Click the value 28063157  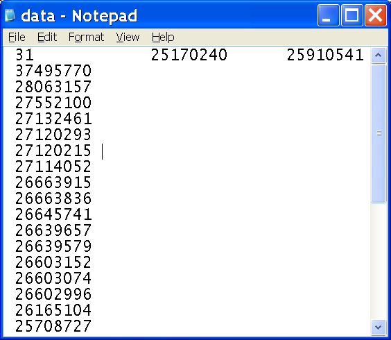(53, 87)
